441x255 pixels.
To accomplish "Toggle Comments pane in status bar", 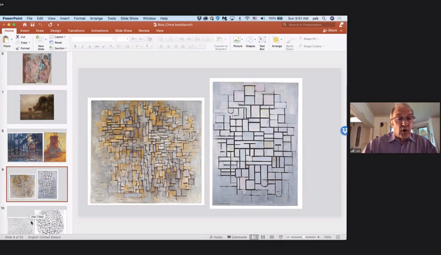I will [x=237, y=237].
